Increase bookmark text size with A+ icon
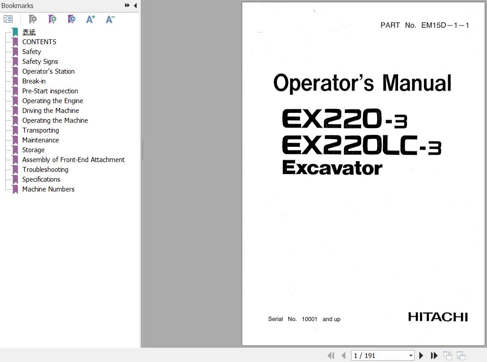The height and width of the screenshot is (362, 487). (90, 19)
